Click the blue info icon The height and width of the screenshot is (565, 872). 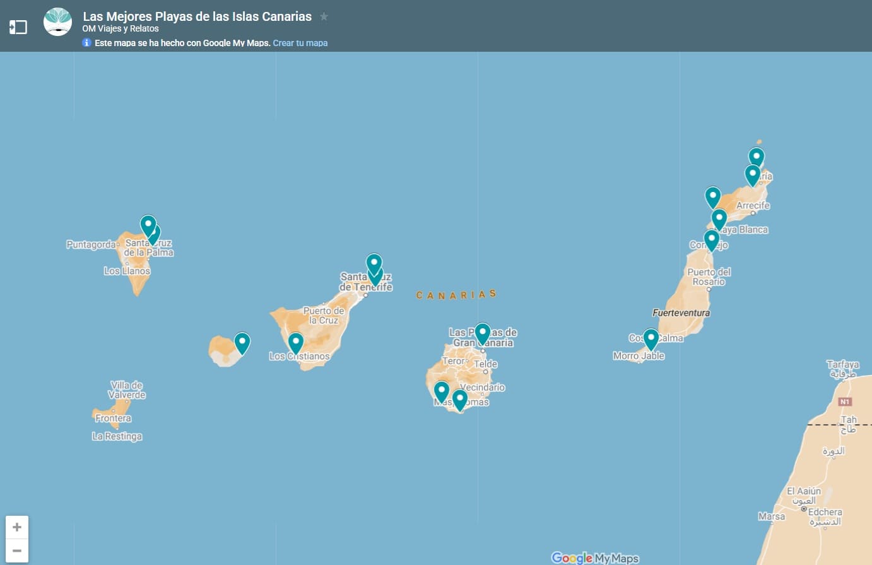coord(87,42)
